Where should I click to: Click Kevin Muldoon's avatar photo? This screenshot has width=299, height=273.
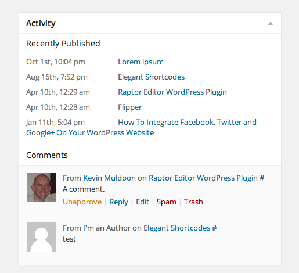pos(41,187)
